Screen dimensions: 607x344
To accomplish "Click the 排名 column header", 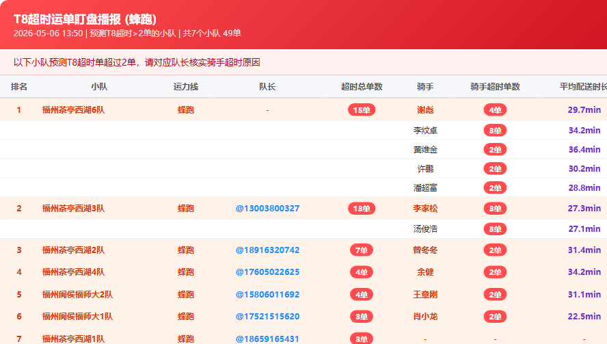I will (x=19, y=87).
